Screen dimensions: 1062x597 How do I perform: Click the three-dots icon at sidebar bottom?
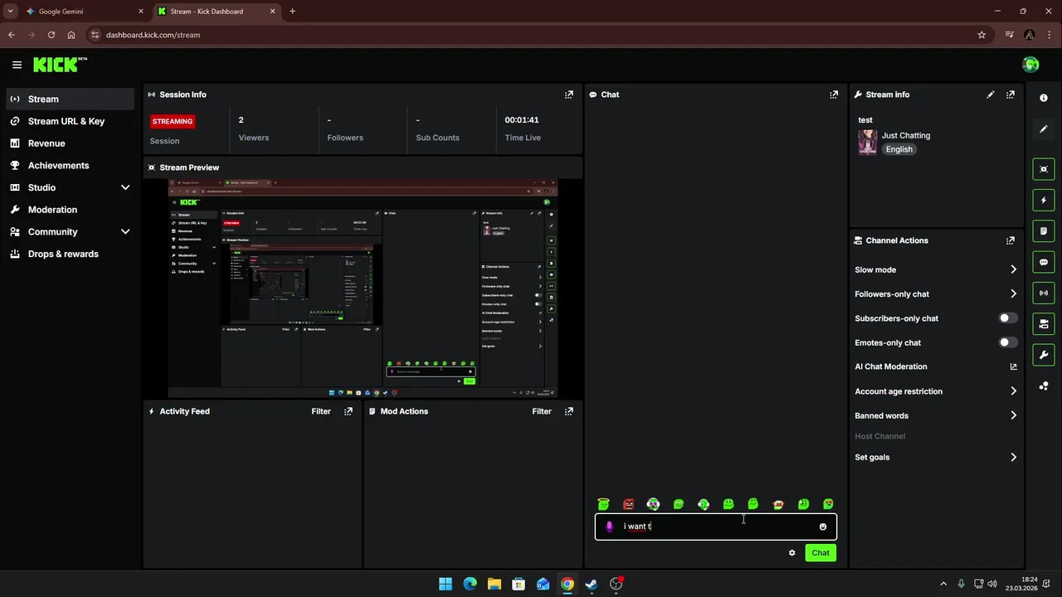(1044, 386)
